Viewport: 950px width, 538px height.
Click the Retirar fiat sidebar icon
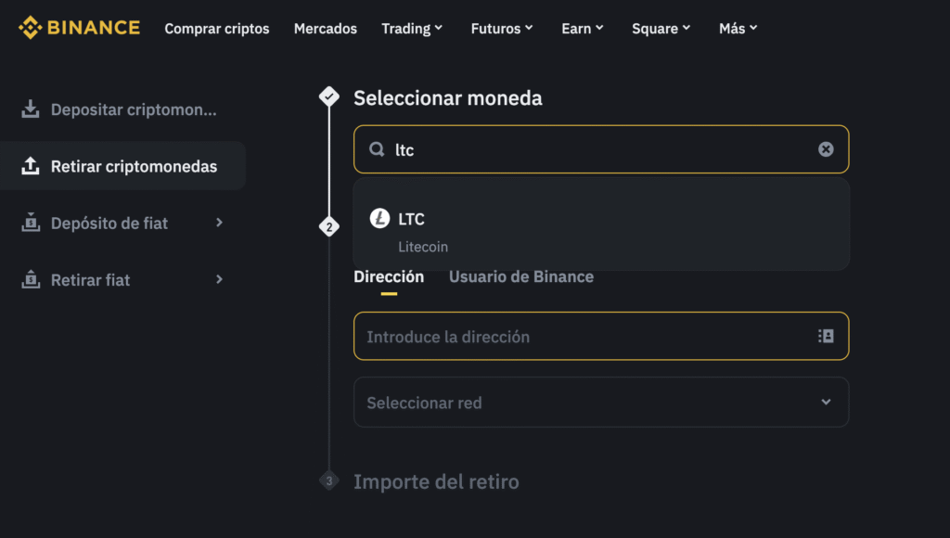tap(31, 279)
